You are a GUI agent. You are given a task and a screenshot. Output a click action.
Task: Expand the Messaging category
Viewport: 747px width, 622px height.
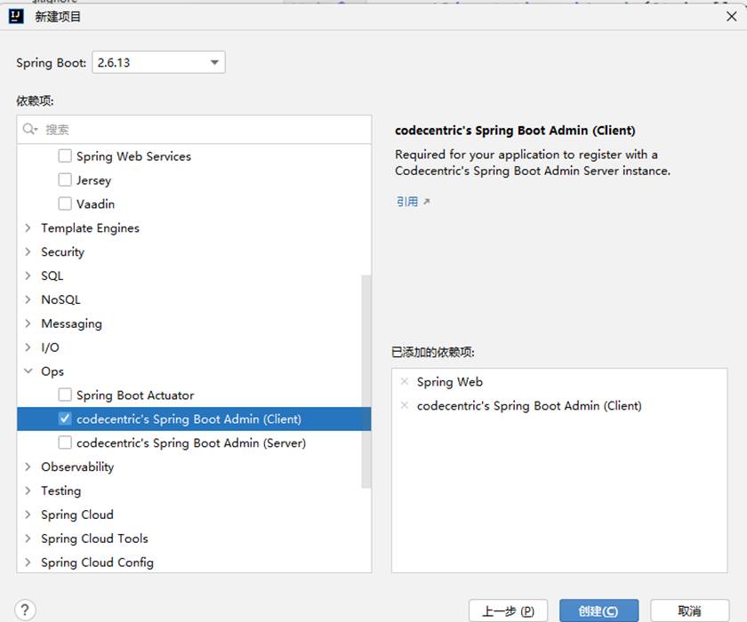coord(28,323)
